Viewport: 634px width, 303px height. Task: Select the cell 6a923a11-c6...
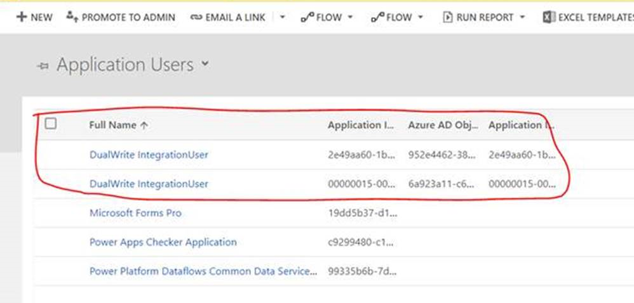point(442,184)
